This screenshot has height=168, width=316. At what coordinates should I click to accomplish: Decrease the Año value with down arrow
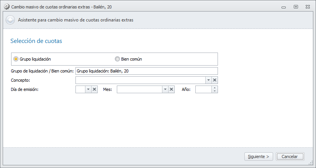214,91
